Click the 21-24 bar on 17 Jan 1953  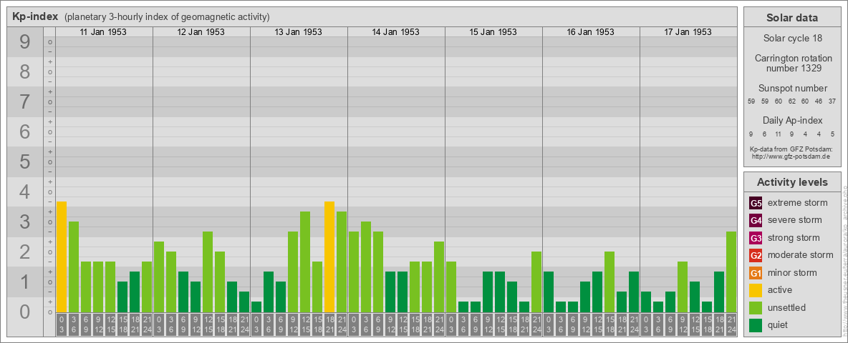731,272
